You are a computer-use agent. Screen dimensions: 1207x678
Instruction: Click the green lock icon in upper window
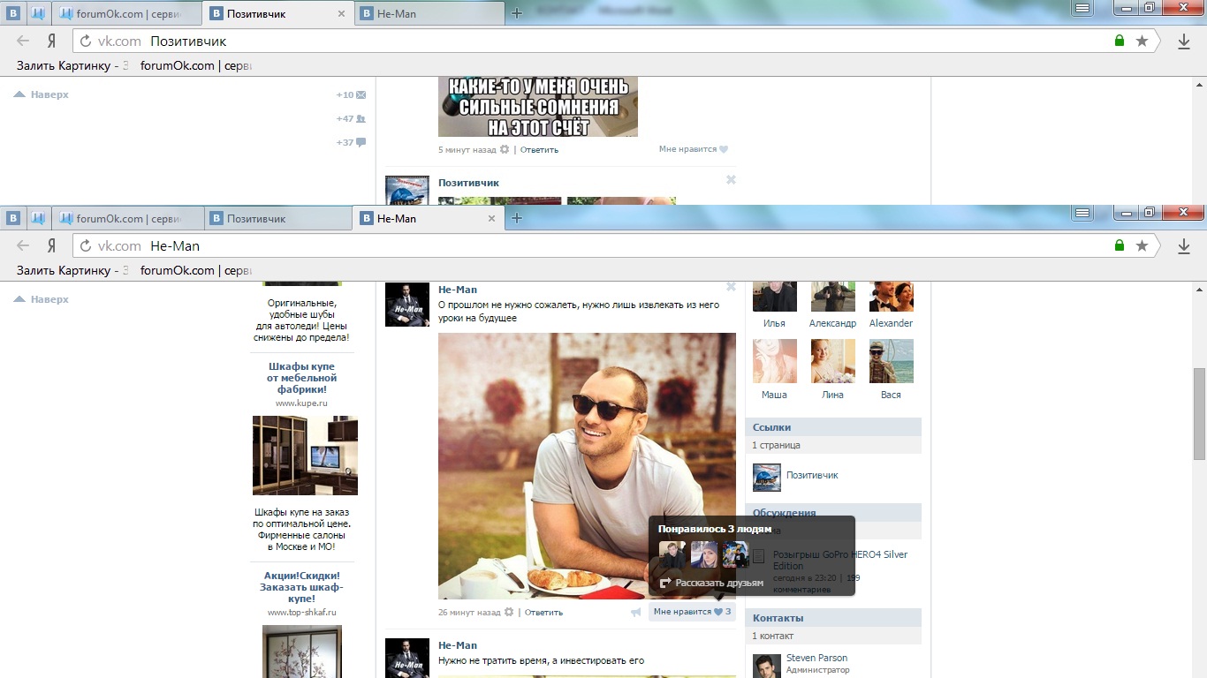click(x=1120, y=41)
